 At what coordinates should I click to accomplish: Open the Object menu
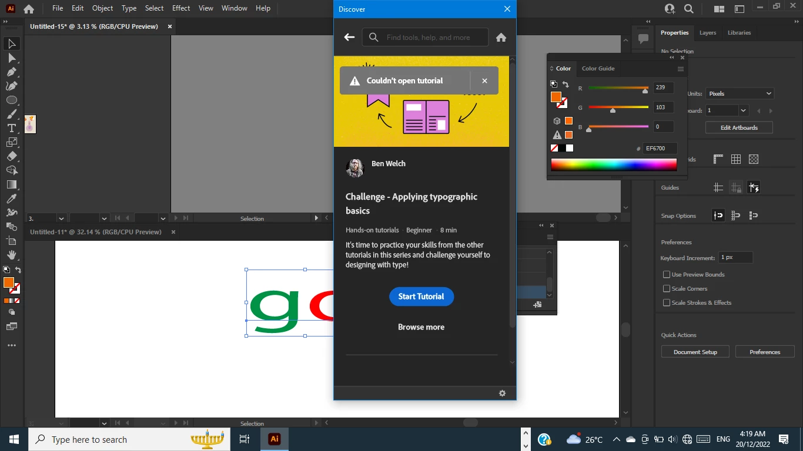pos(102,8)
